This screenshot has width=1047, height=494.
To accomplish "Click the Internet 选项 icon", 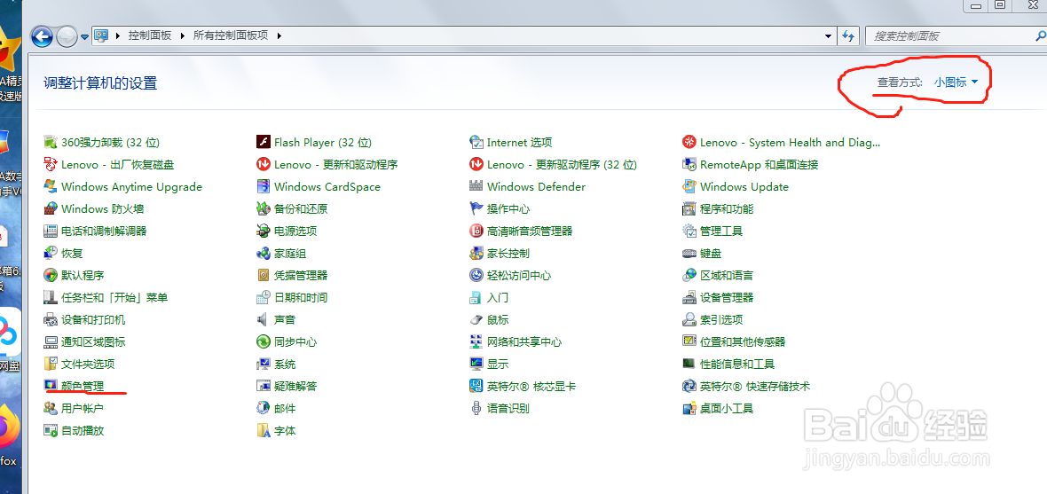I will click(x=476, y=142).
